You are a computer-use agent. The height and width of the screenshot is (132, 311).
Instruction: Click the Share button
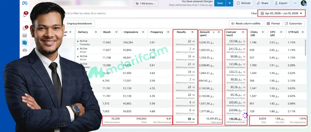(263, 3)
